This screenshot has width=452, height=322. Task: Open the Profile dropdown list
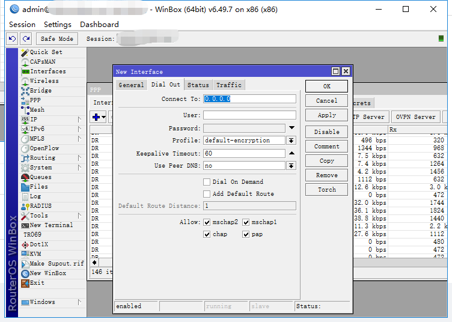291,141
